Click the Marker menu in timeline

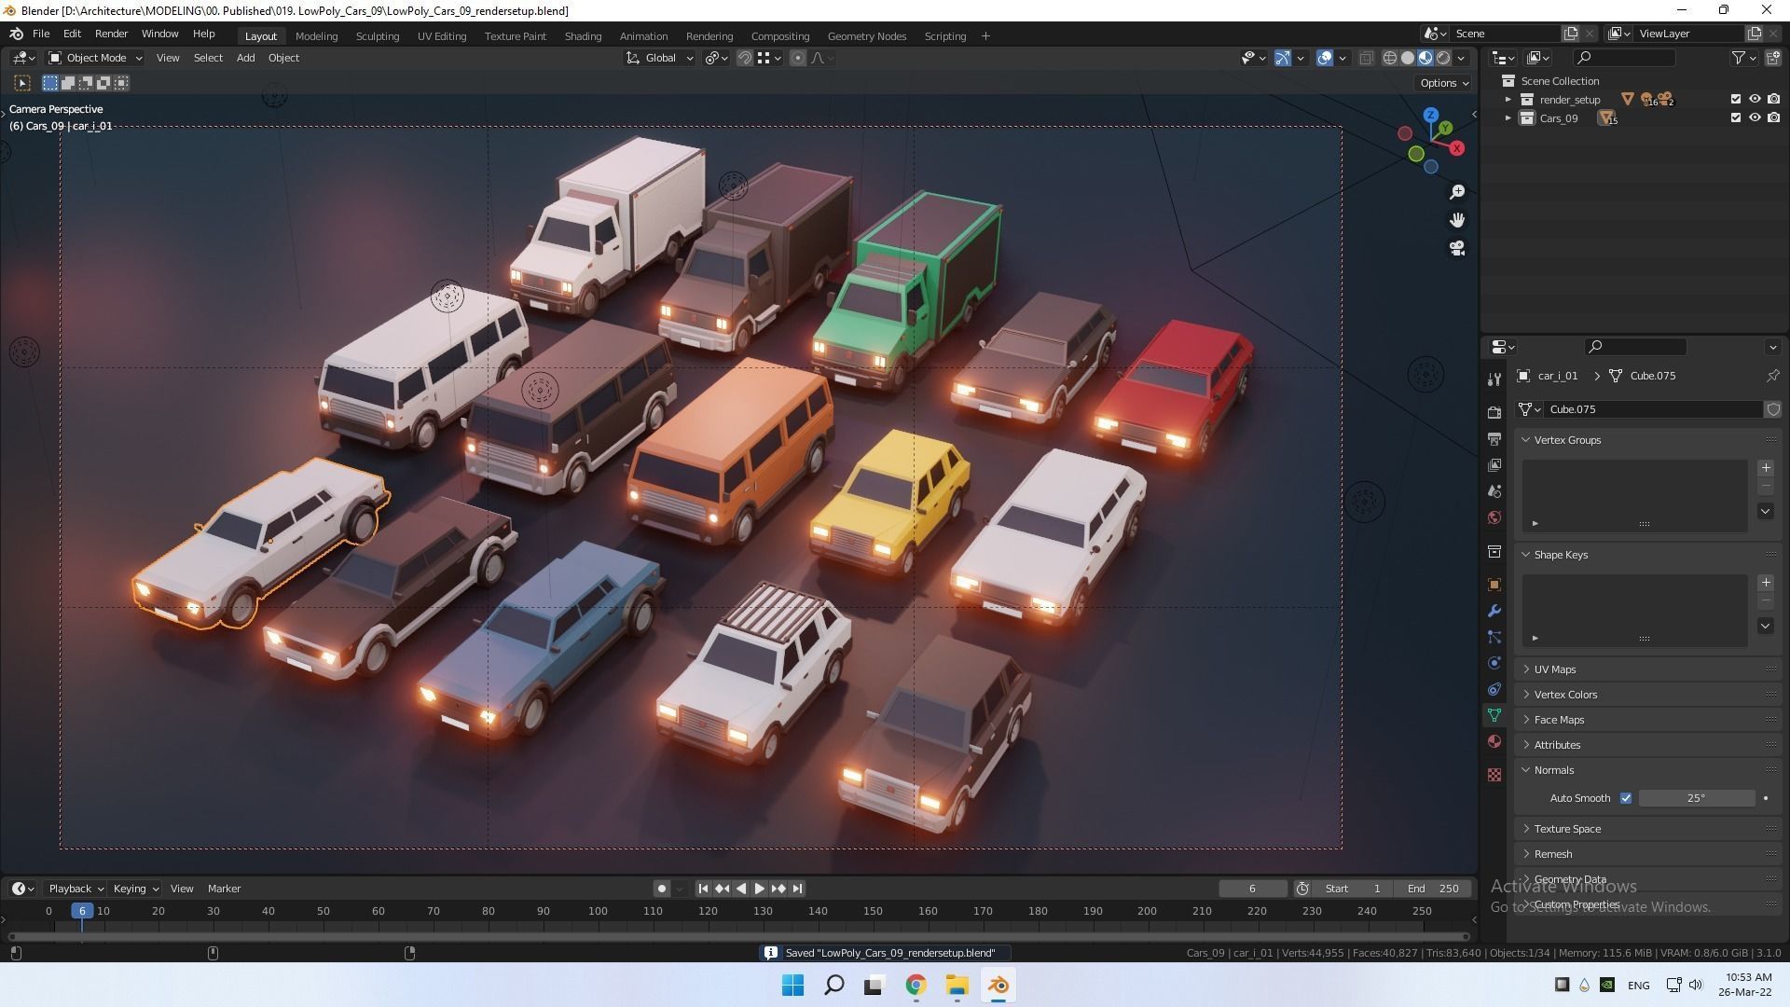[x=224, y=889]
